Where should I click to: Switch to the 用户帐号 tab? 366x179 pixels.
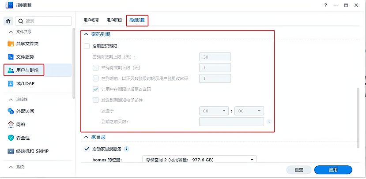pyautogui.click(x=91, y=20)
